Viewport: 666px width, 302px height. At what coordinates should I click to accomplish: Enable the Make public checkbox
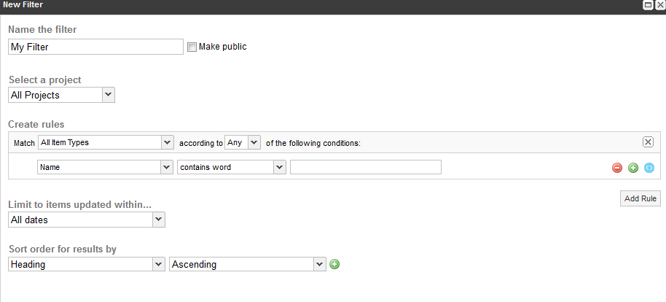tap(192, 47)
